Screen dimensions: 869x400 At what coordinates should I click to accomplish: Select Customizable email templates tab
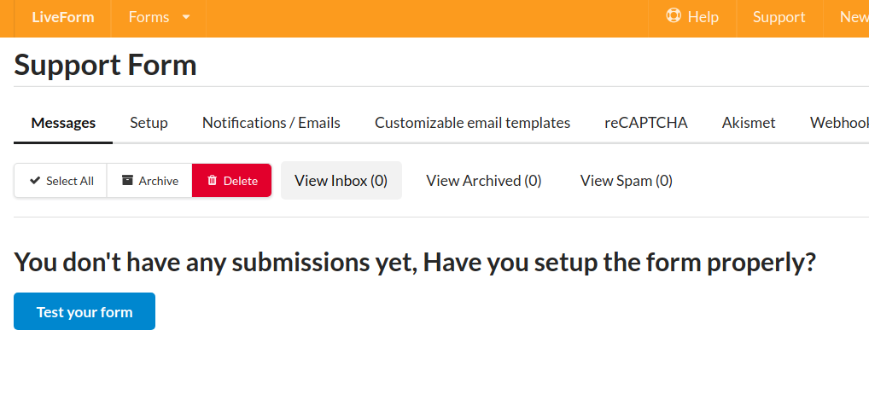472,123
